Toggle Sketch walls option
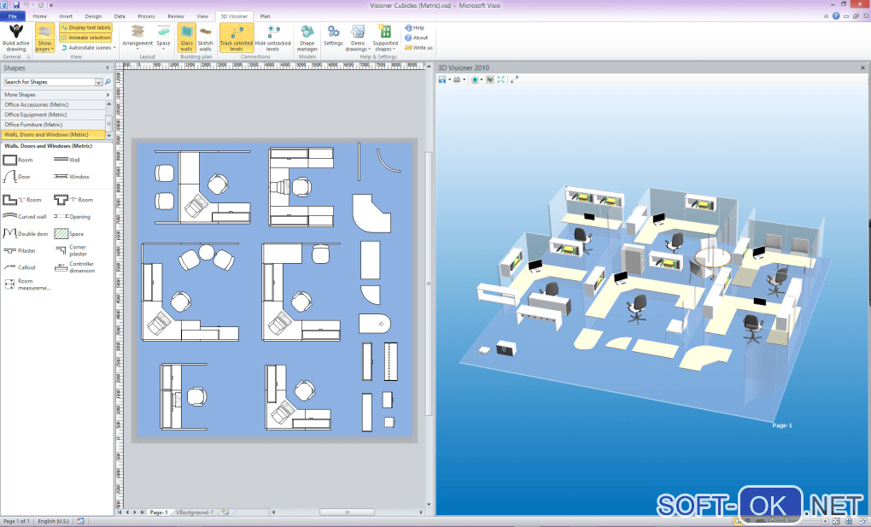The image size is (871, 527). 205,38
